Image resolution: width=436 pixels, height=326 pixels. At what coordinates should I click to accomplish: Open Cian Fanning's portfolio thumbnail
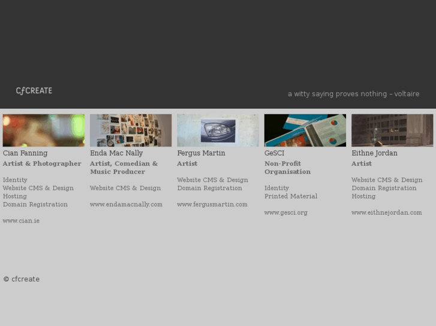[x=43, y=130]
